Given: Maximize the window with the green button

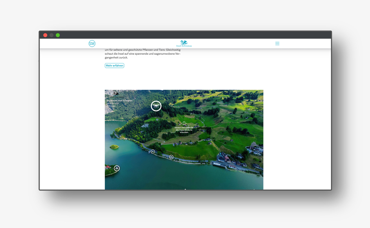Looking at the screenshot, I should point(58,35).
